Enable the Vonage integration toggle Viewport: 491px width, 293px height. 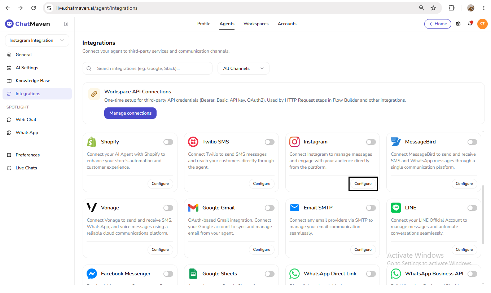click(168, 208)
